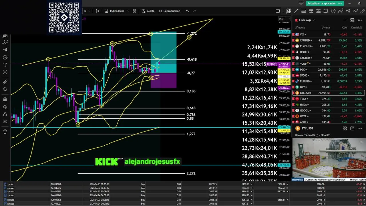Open the layout grid selector
Screen dimensions: 366x206
[x=134, y=11]
